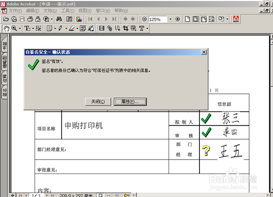This screenshot has width=273, height=197.
Task: Expand the Text Select tool dropdown arrow
Action: click(33, 28)
